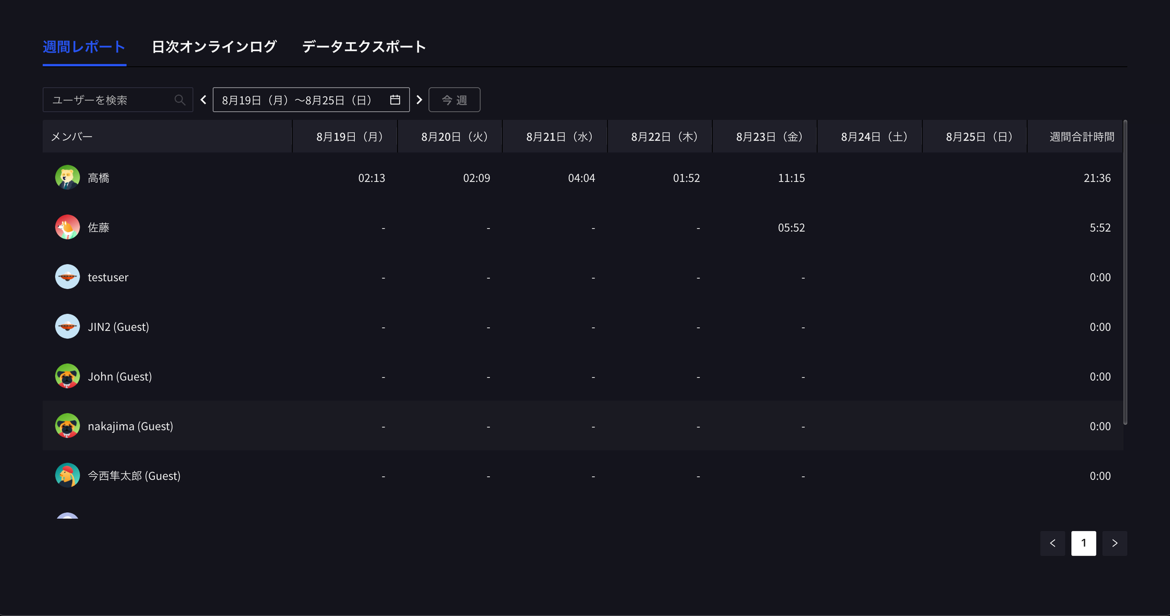Click John (Guest)'s dog avatar icon

pos(67,376)
